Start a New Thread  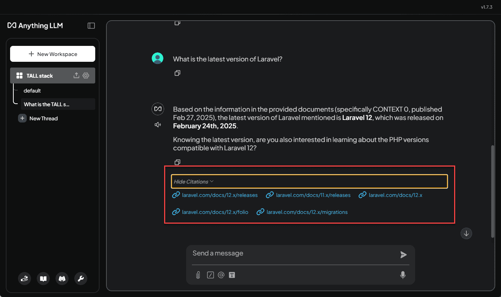pyautogui.click(x=44, y=118)
